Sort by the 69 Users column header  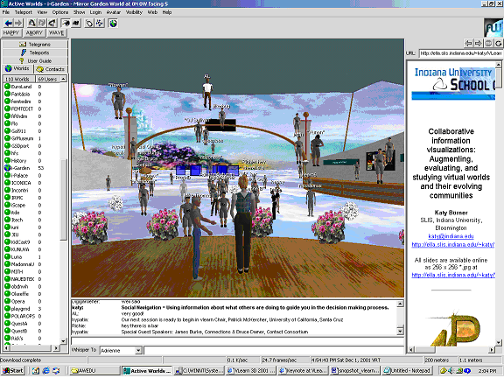[x=47, y=79]
